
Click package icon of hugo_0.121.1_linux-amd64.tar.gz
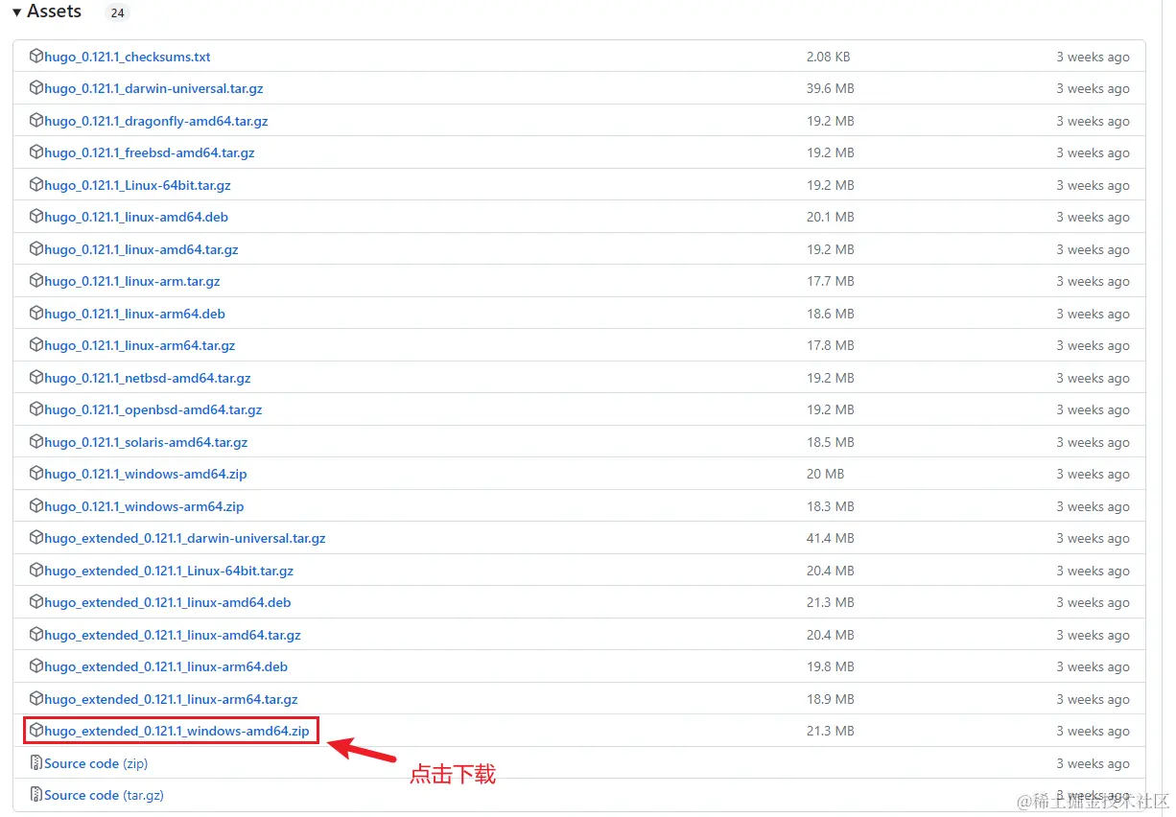[x=36, y=249]
